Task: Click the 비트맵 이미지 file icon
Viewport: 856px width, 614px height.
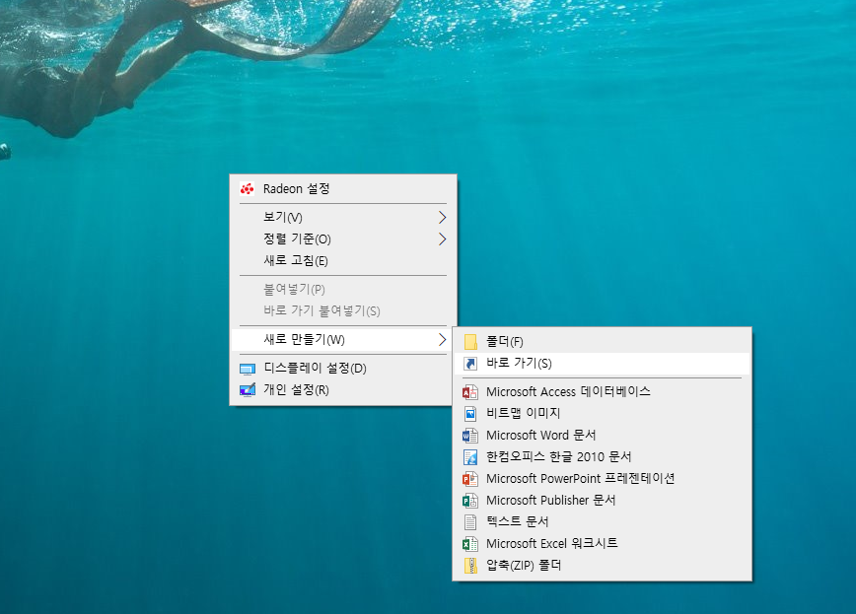Action: click(x=470, y=413)
